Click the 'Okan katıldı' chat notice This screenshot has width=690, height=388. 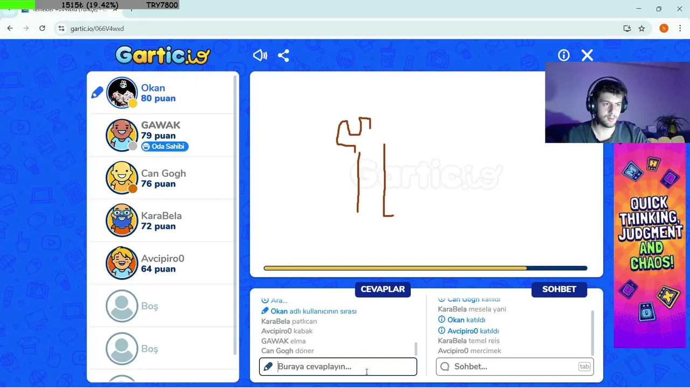(x=461, y=320)
